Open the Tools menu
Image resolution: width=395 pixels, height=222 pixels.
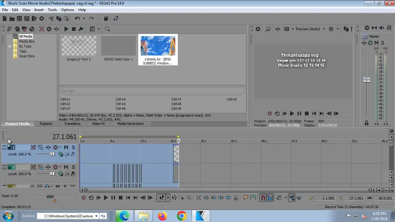click(x=52, y=10)
